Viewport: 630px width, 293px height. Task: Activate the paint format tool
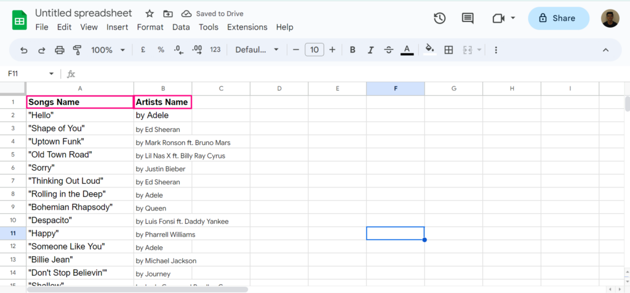[77, 50]
